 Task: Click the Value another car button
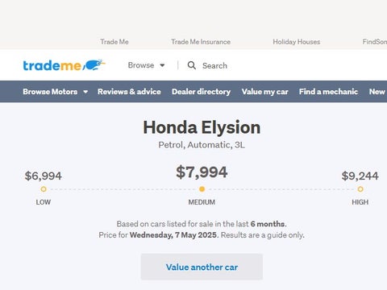coord(202,267)
